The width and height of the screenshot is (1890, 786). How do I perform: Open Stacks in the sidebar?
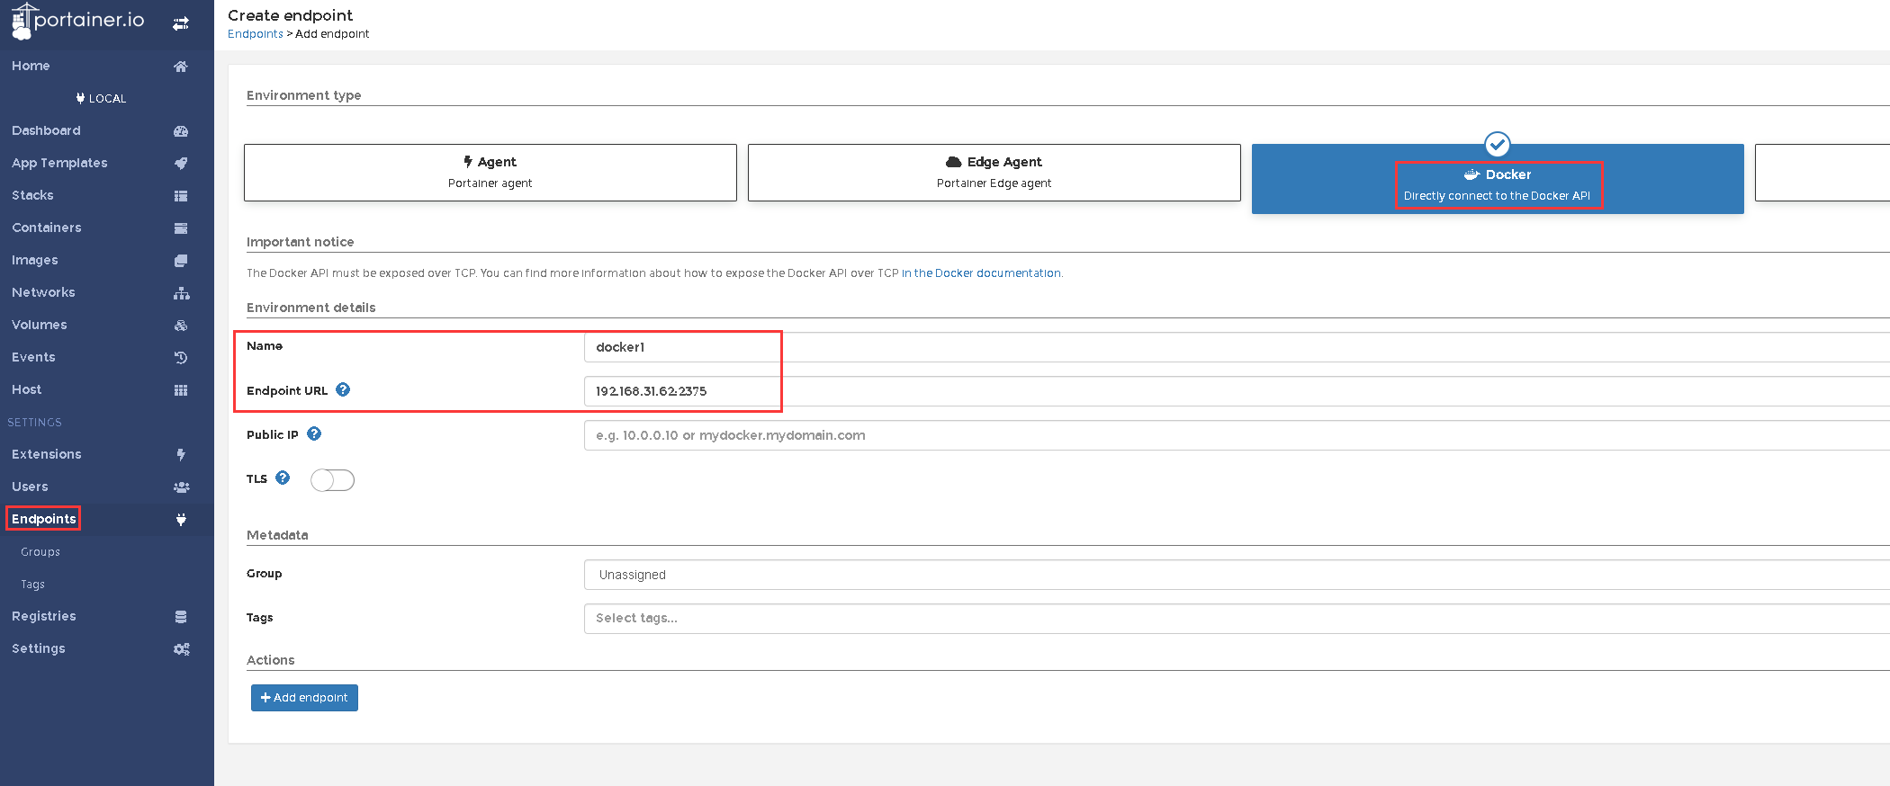32,195
